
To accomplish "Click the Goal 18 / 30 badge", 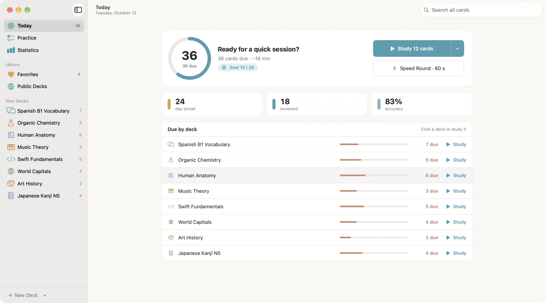I will click(238, 67).
